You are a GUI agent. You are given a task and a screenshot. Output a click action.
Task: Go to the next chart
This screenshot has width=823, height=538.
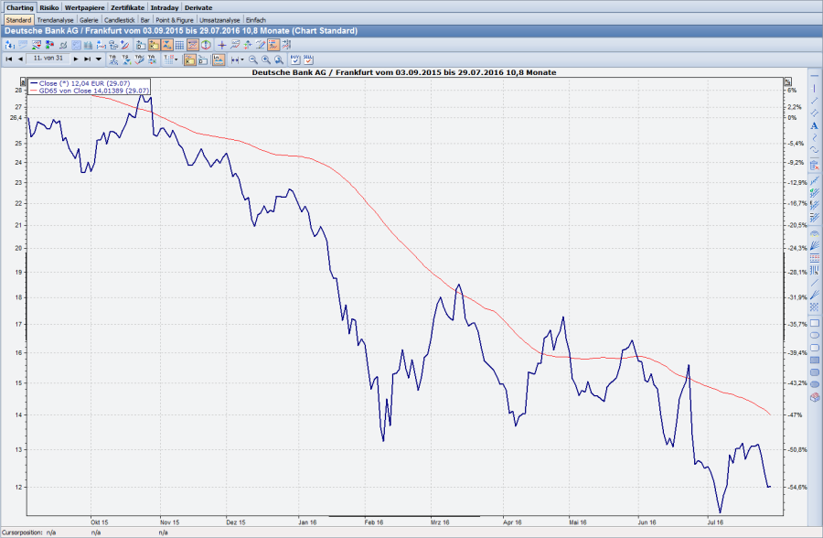75,59
